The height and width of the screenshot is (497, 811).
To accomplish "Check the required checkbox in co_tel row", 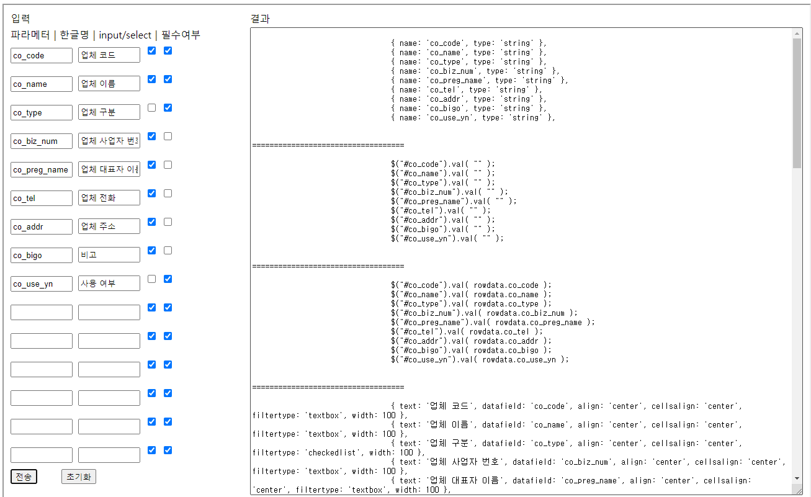I will (168, 194).
